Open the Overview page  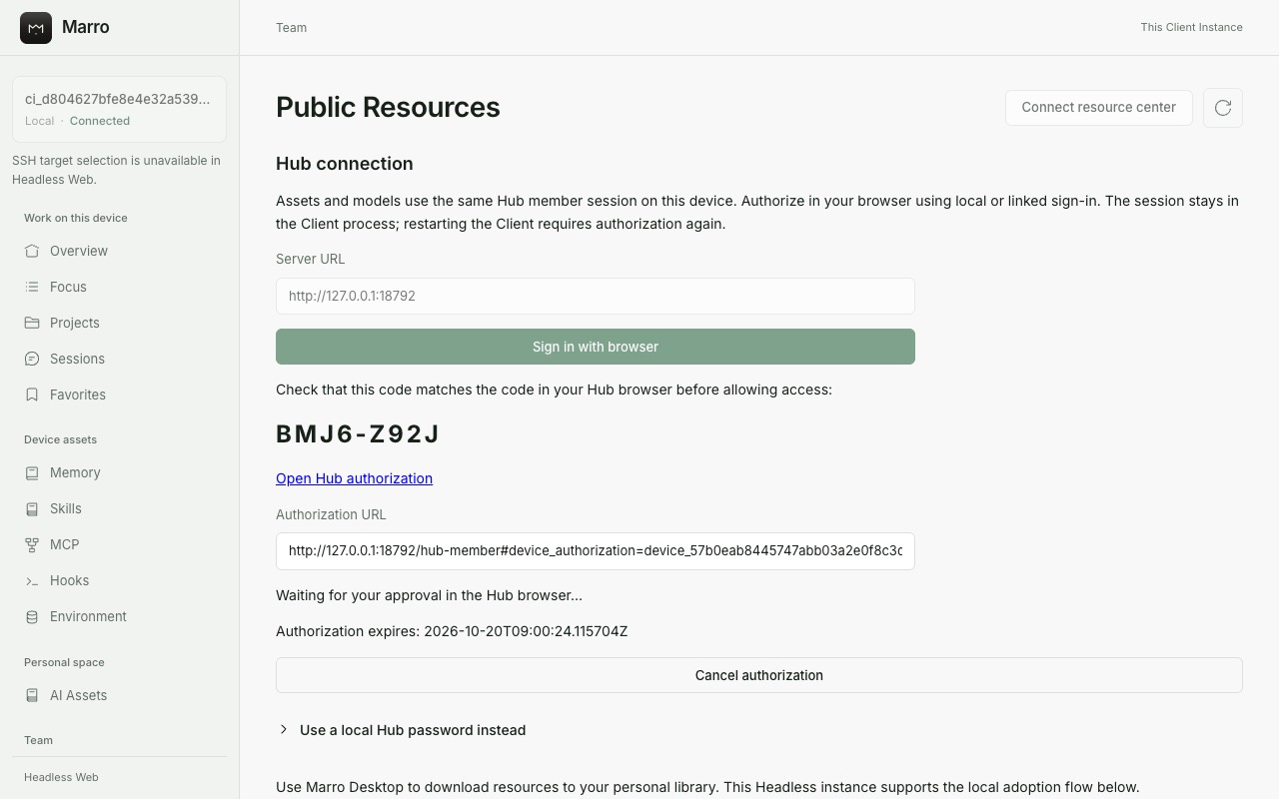click(x=119, y=251)
